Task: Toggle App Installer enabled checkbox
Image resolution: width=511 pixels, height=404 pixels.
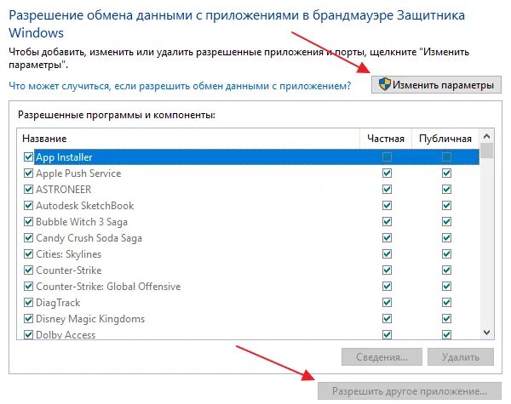Action: [28, 156]
